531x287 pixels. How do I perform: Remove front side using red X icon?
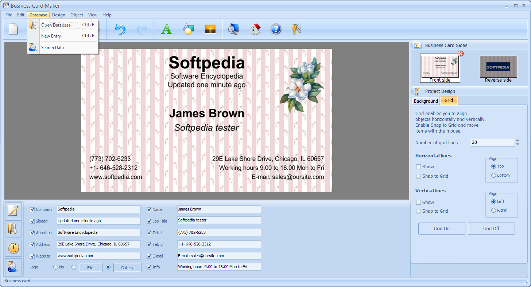click(461, 54)
